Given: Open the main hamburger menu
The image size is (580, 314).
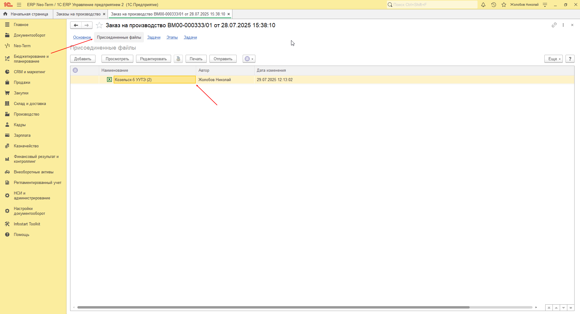Looking at the screenshot, I should tap(19, 5).
